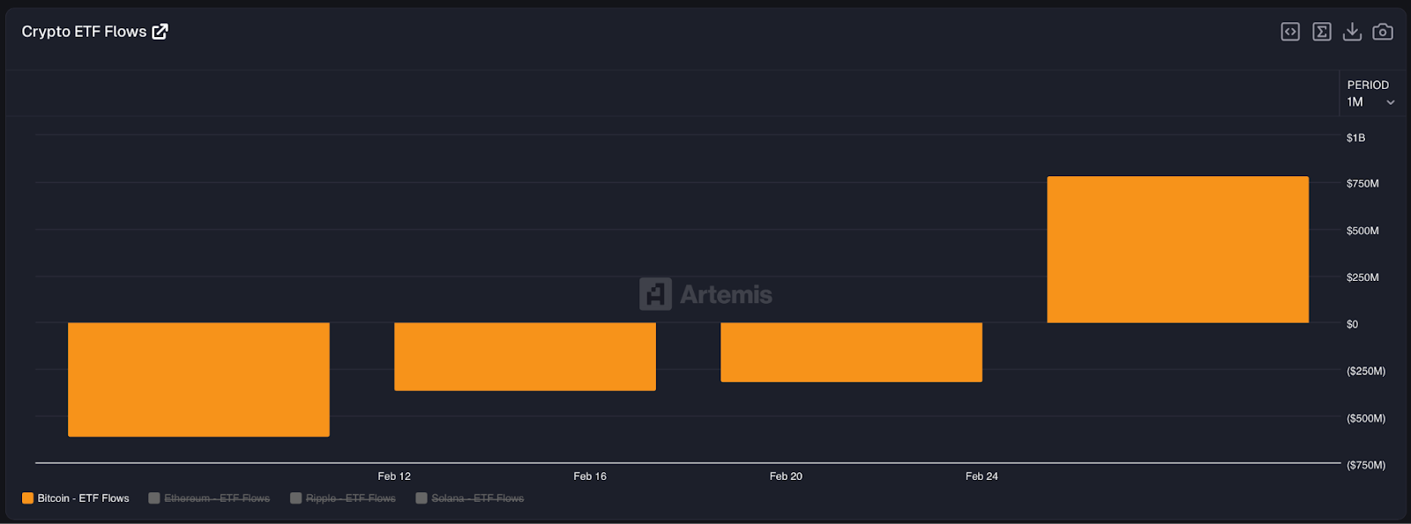The width and height of the screenshot is (1411, 524).
Task: Click the chevron arrow beside 1M
Action: coord(1391,102)
